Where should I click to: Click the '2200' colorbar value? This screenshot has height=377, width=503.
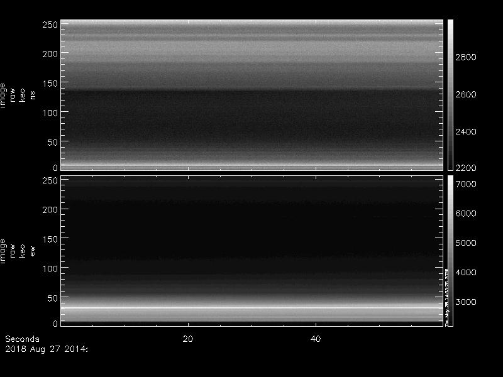tap(466, 168)
